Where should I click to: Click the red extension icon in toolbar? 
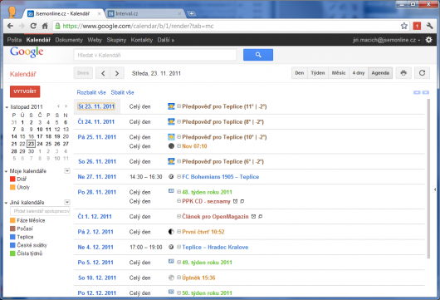(417, 26)
